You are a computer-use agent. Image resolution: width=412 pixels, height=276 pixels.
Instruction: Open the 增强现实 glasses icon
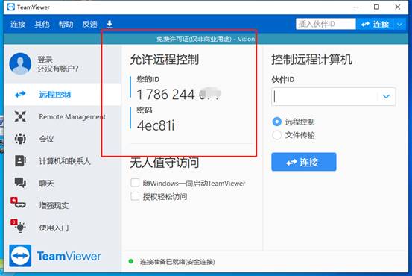pos(19,203)
